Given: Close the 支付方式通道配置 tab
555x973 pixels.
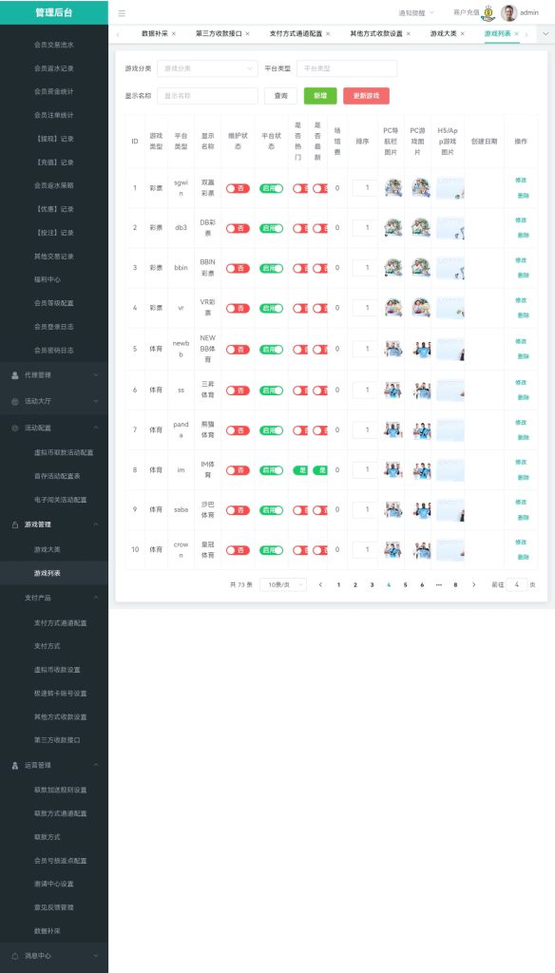Looking at the screenshot, I should click(328, 33).
